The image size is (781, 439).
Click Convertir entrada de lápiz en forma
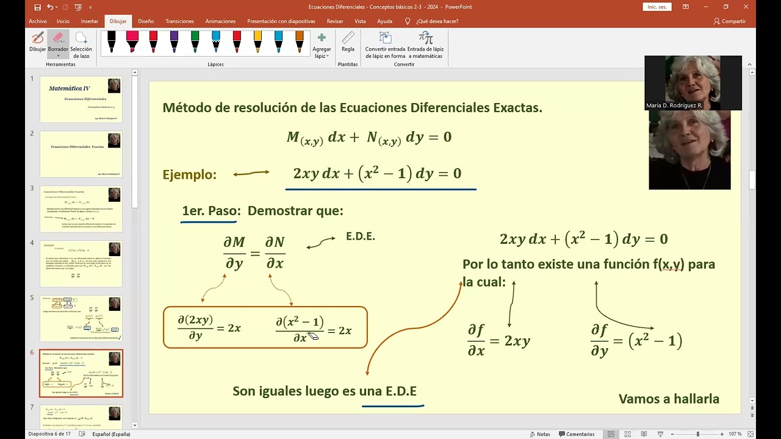(385, 45)
